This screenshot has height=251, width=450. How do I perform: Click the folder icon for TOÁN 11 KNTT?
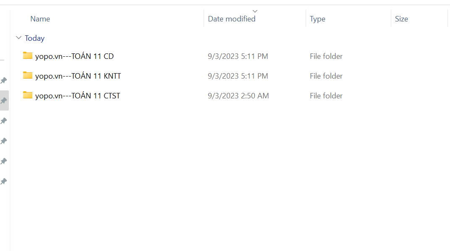[28, 75]
